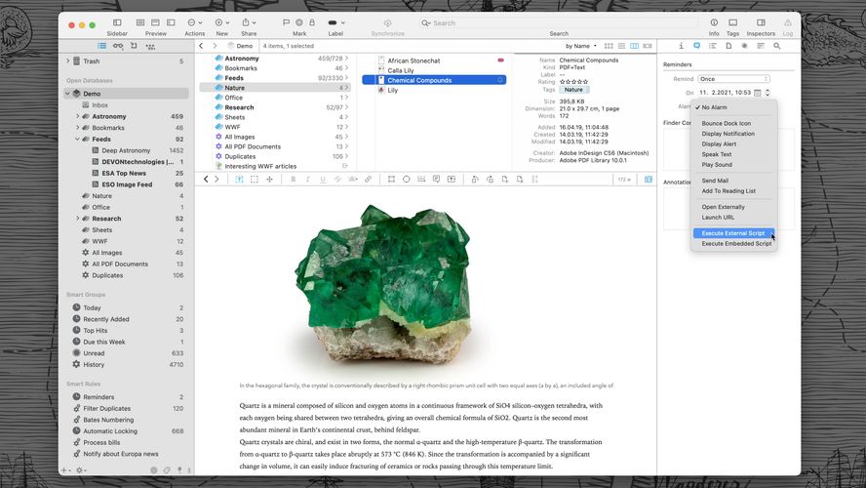The image size is (866, 488).
Task: Select 'Display Notification' alarm option
Action: pyautogui.click(x=728, y=134)
